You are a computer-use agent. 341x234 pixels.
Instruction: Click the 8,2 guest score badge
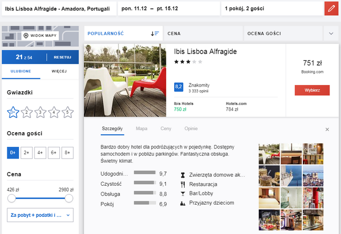[178, 87]
